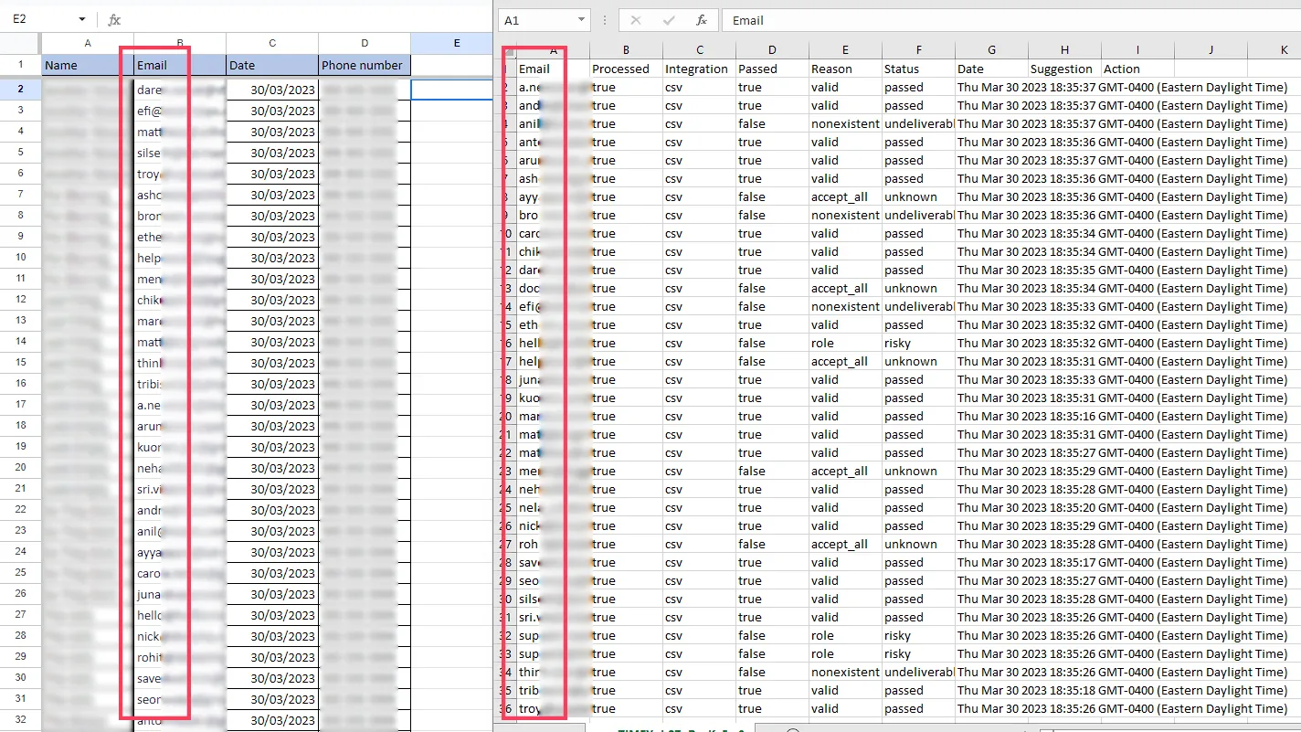This screenshot has height=732, width=1301.
Task: Select column E header in the Excel window
Action: (845, 51)
